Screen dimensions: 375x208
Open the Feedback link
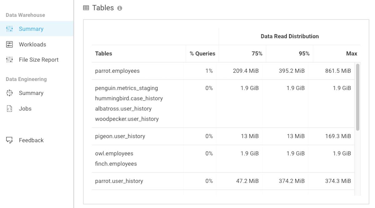31,140
